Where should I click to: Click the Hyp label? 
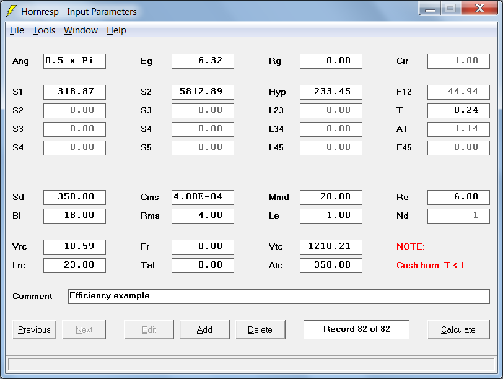[x=277, y=92]
